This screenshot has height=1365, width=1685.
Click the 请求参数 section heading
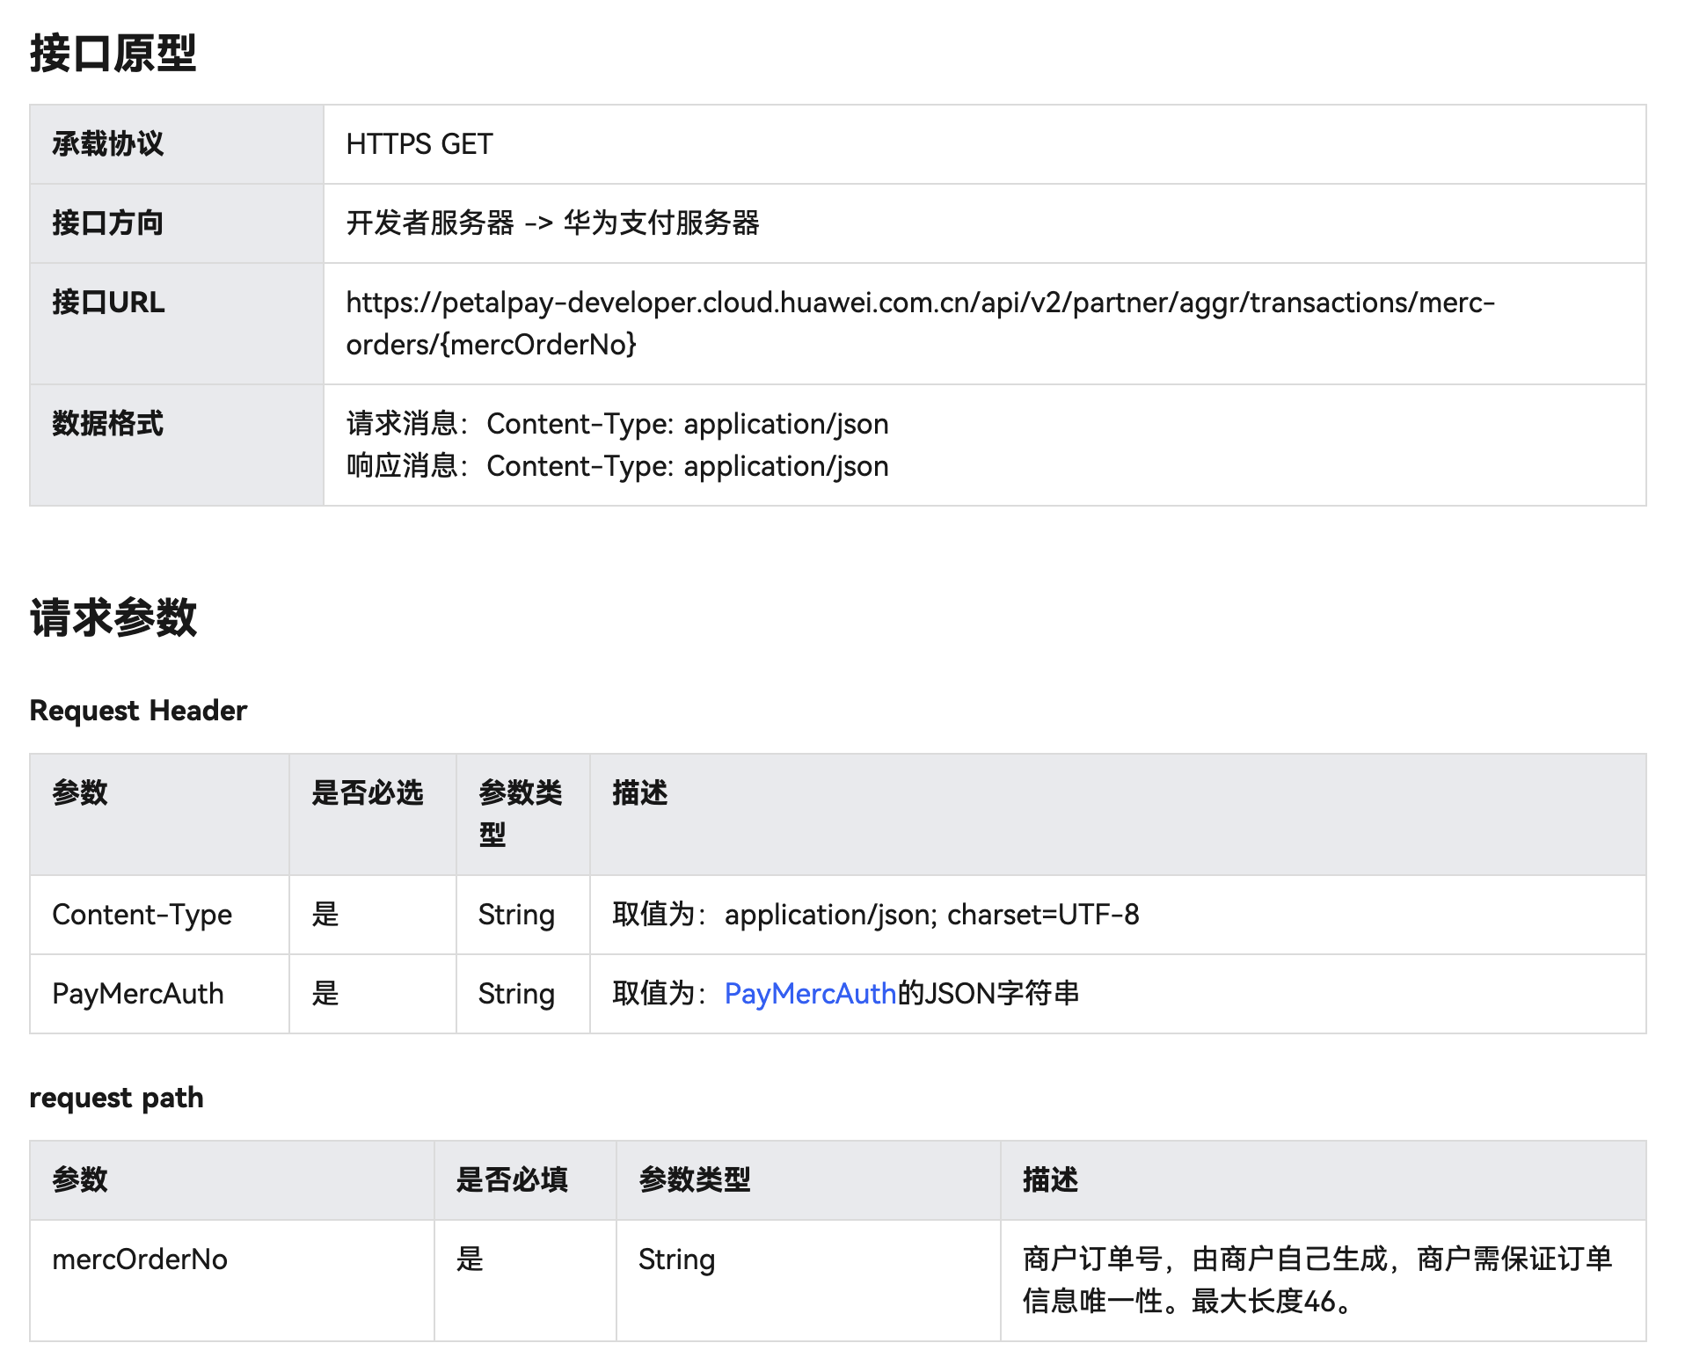113,617
